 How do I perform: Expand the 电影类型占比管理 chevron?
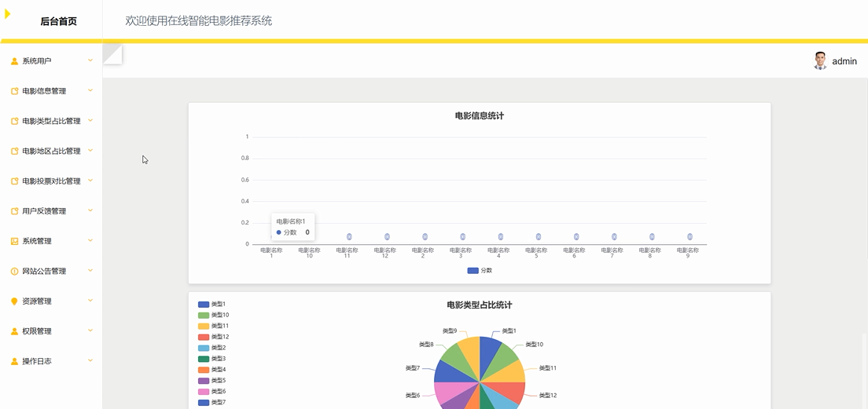pyautogui.click(x=90, y=120)
